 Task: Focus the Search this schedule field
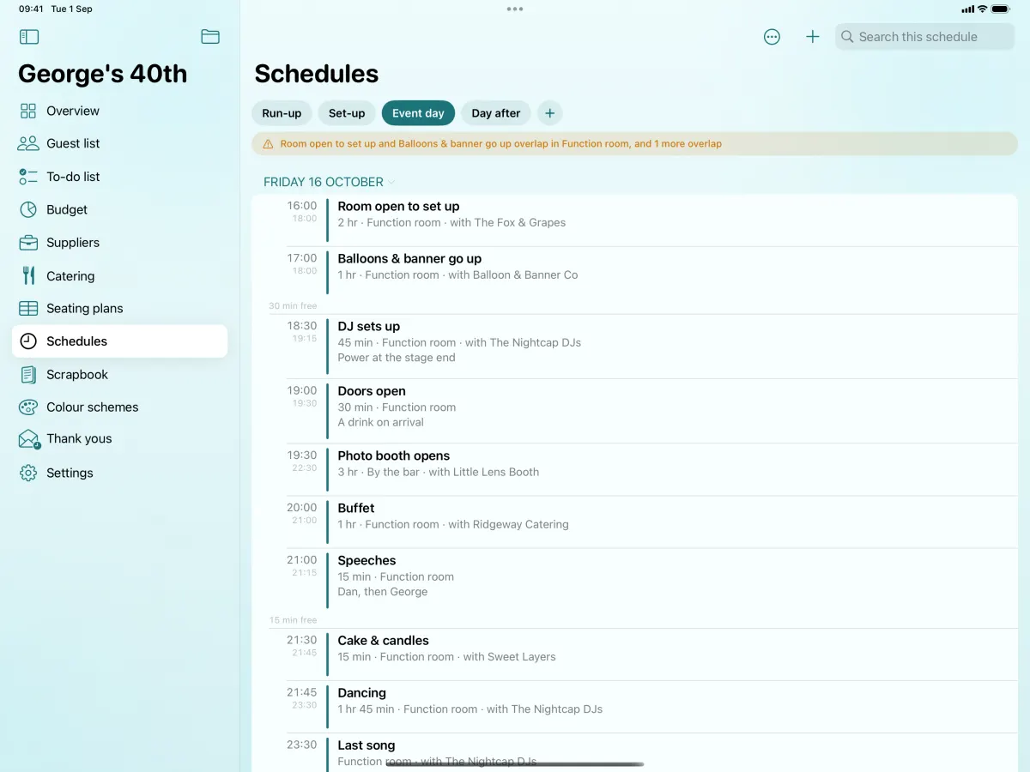coord(924,37)
